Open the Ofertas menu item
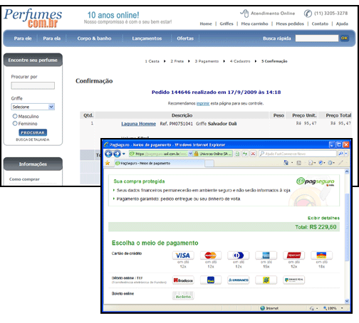The image size is (359, 323). [185, 38]
